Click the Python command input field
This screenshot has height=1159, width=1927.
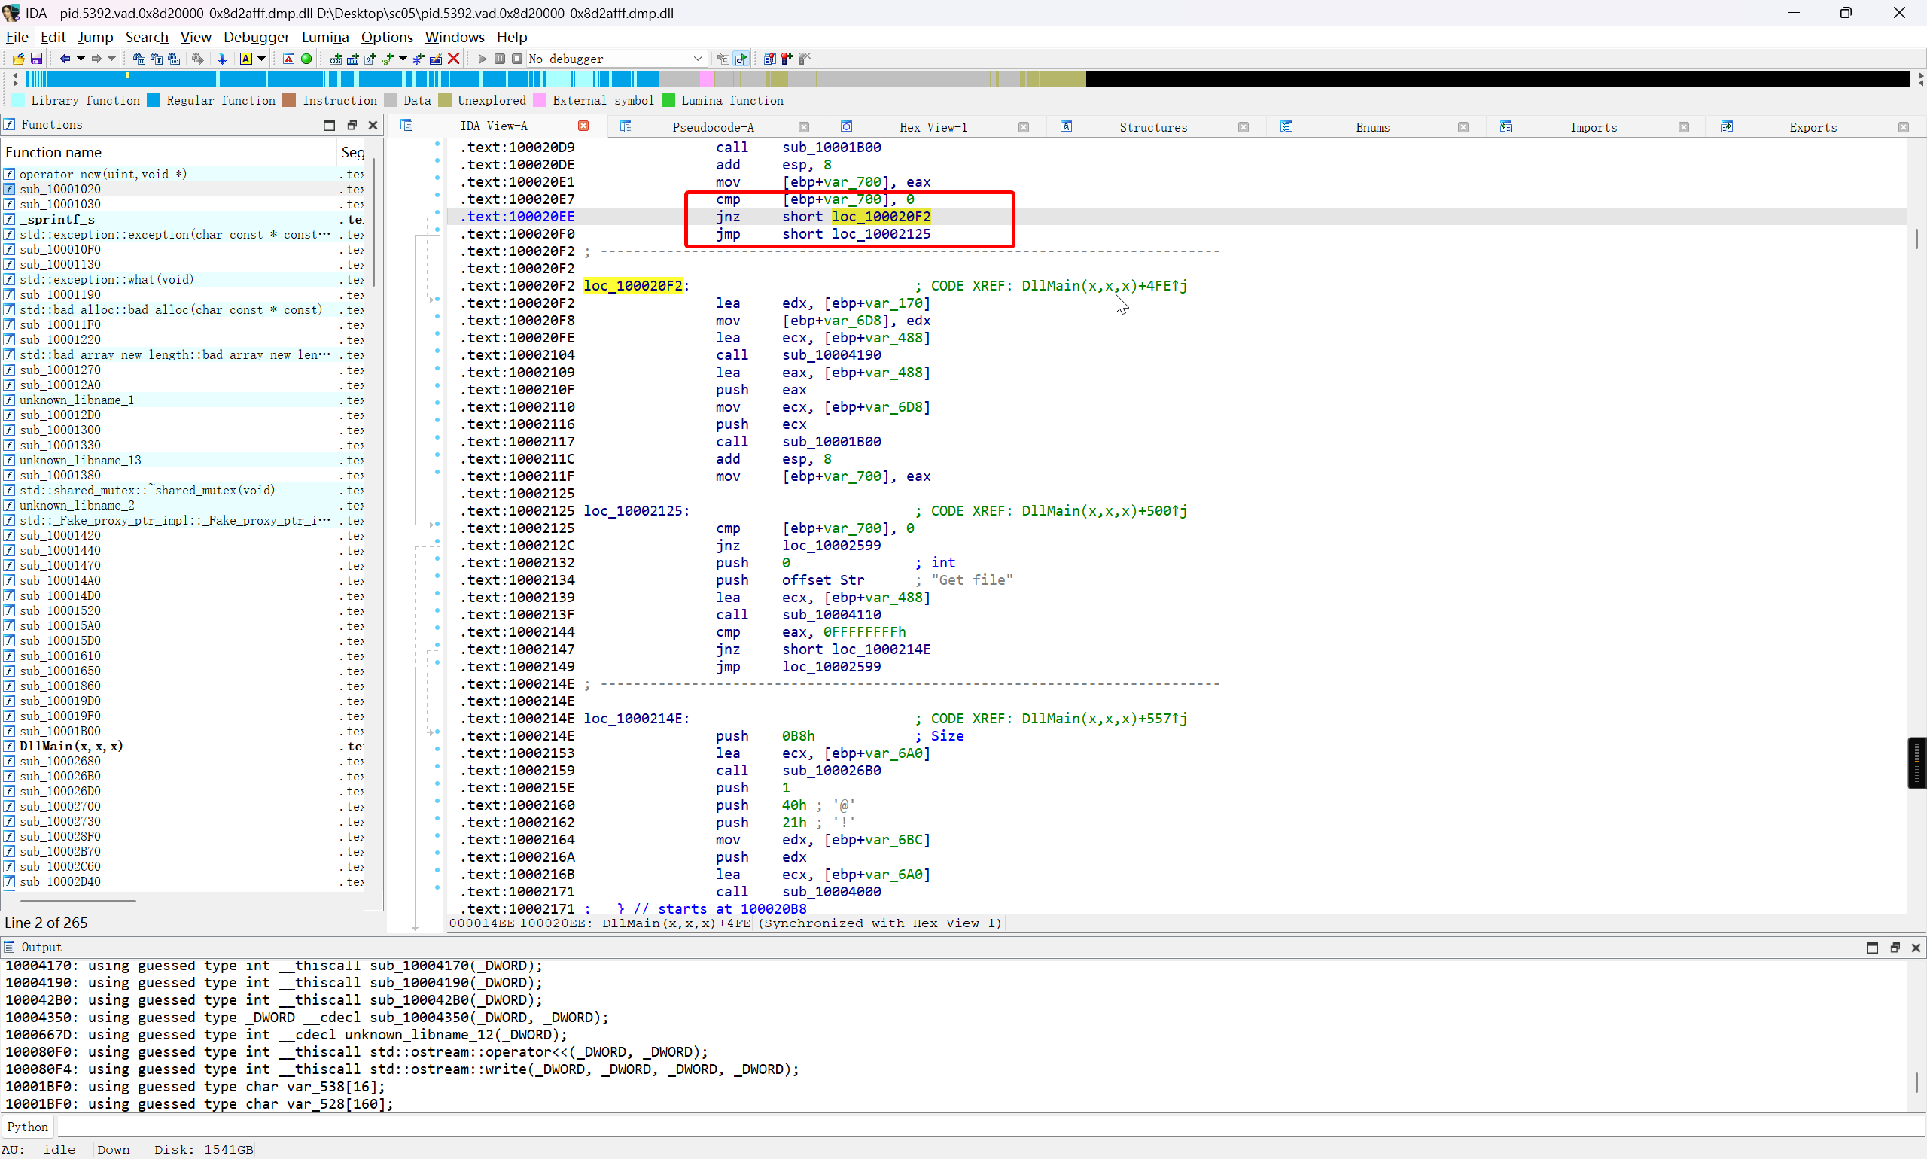991,1126
